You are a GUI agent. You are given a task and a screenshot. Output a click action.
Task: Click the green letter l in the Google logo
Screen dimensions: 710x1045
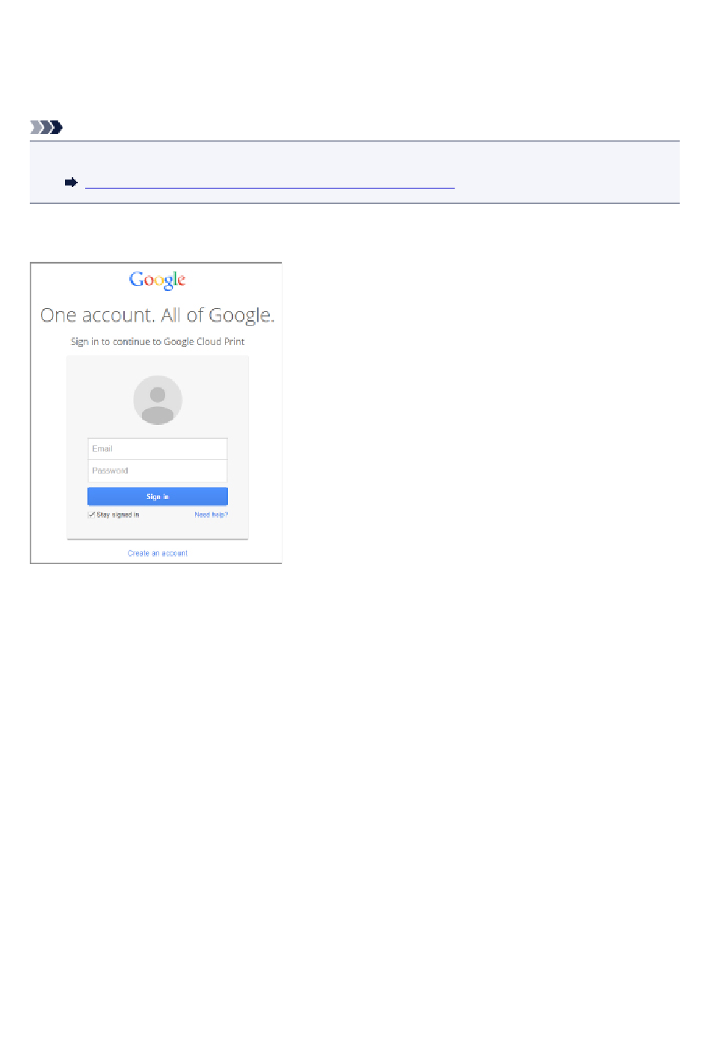(175, 278)
